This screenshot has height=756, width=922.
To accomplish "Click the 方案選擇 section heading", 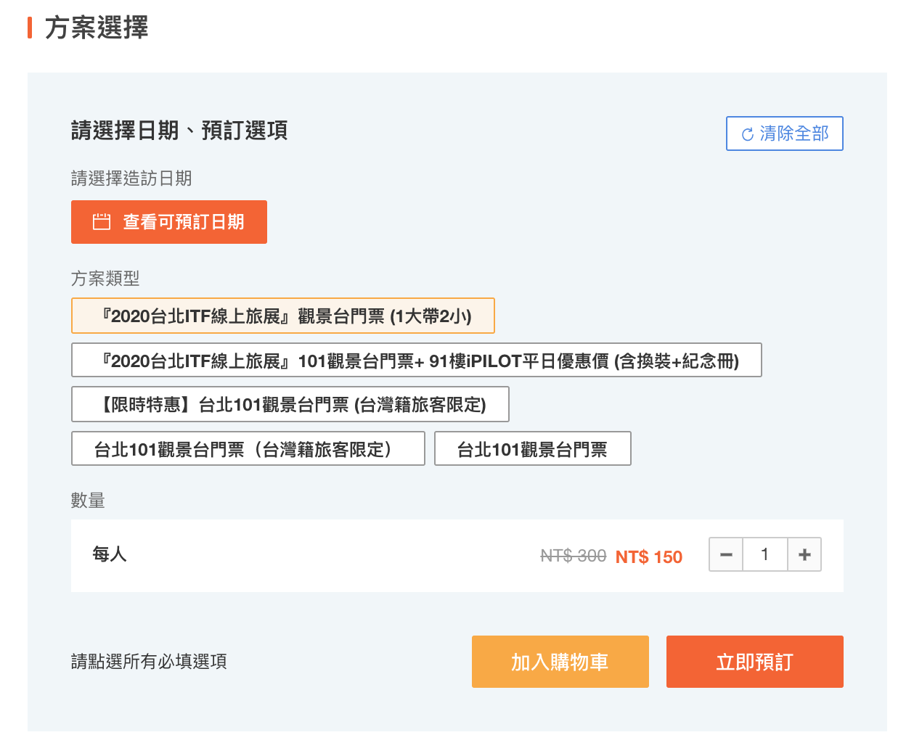I will [x=97, y=28].
